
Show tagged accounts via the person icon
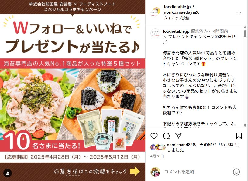click(x=7, y=173)
